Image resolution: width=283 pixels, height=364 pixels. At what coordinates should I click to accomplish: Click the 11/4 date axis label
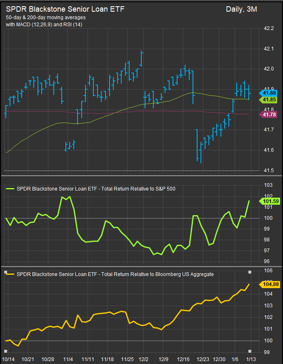pos(68,359)
